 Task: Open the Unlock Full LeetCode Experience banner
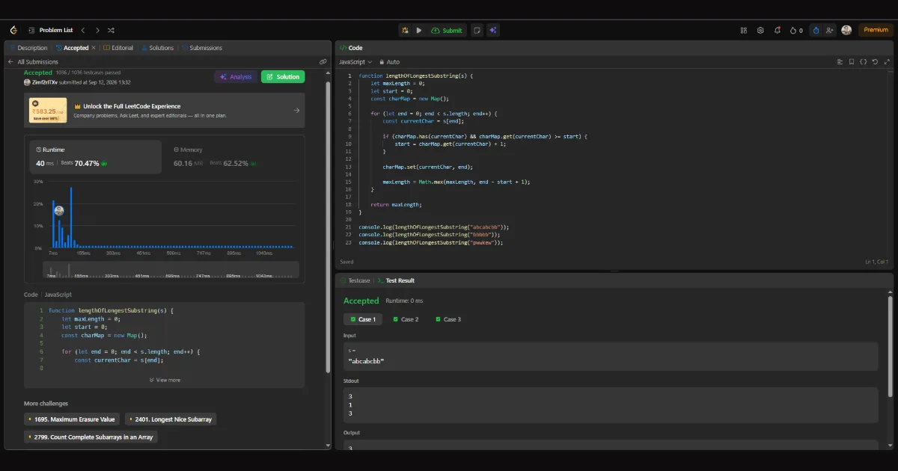[165, 111]
